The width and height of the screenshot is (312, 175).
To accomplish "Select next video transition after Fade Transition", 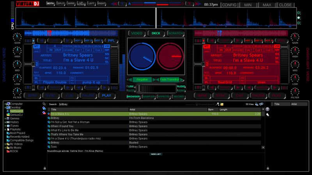I will 182,80.
